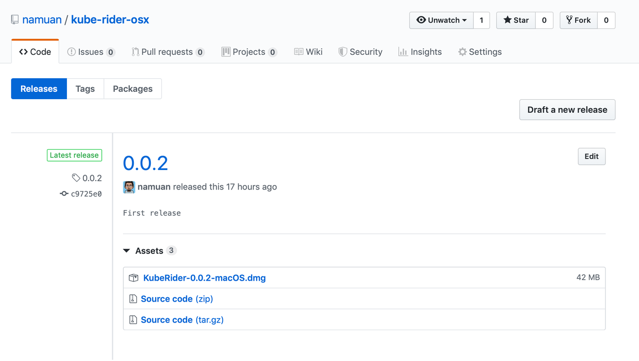
Task: Click the First release description text
Action: 152,213
